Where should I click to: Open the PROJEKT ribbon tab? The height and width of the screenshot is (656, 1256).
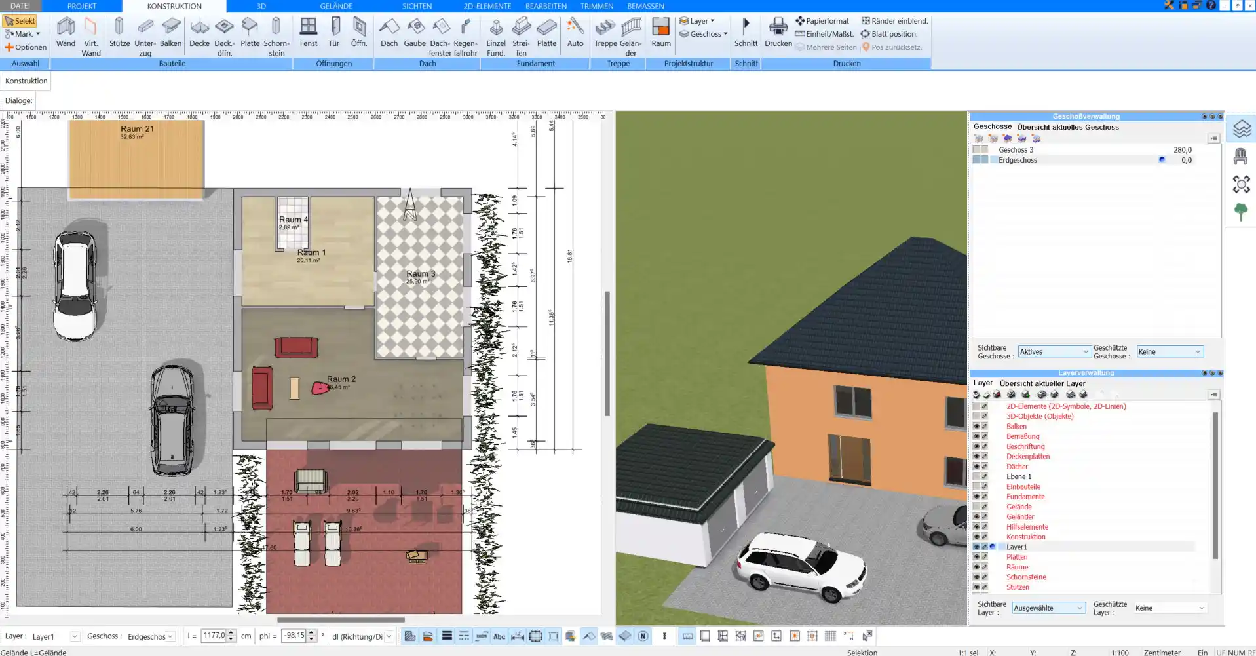(x=82, y=6)
